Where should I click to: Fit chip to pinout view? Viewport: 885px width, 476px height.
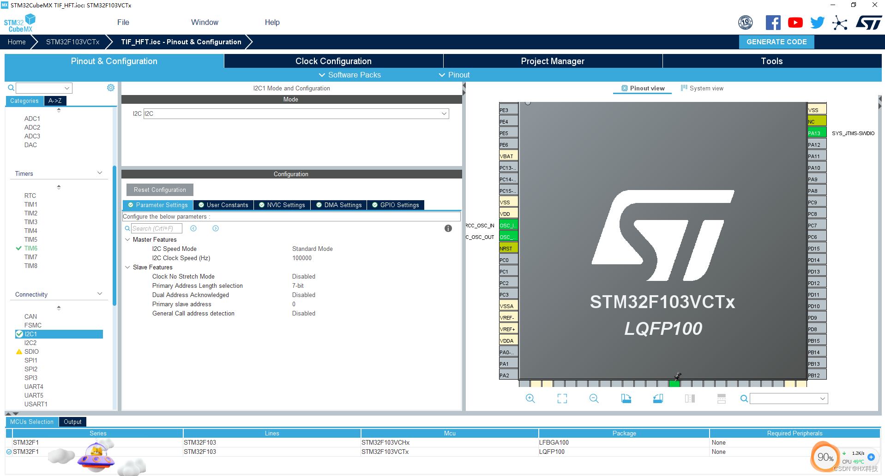(562, 399)
